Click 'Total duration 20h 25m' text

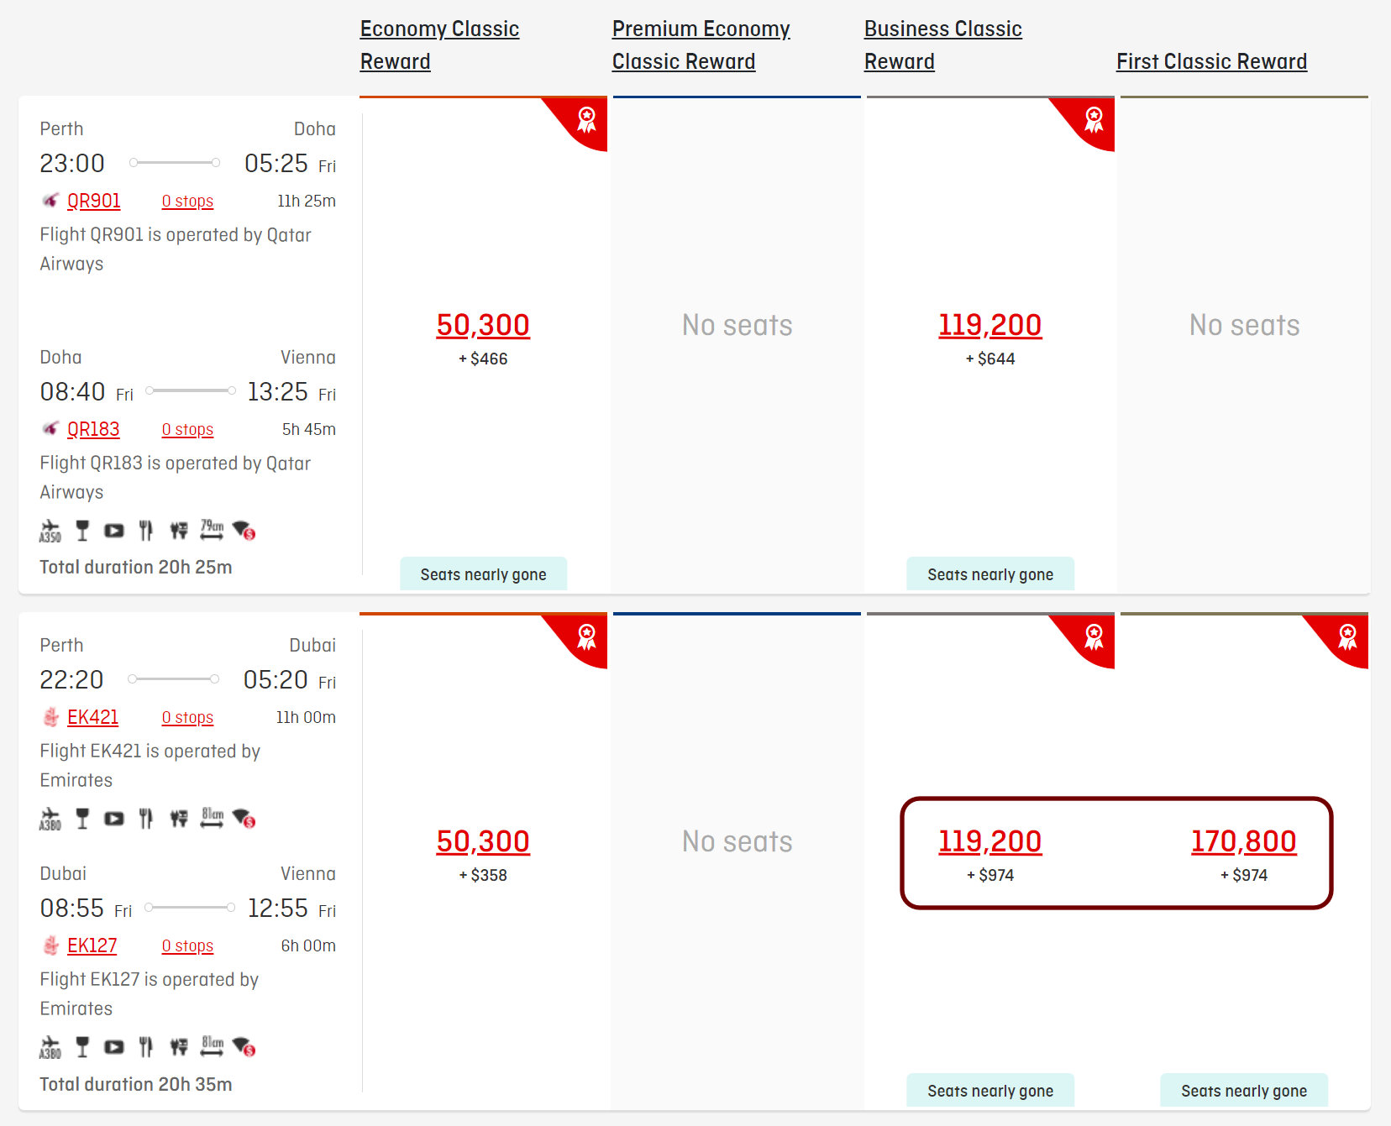click(x=136, y=568)
